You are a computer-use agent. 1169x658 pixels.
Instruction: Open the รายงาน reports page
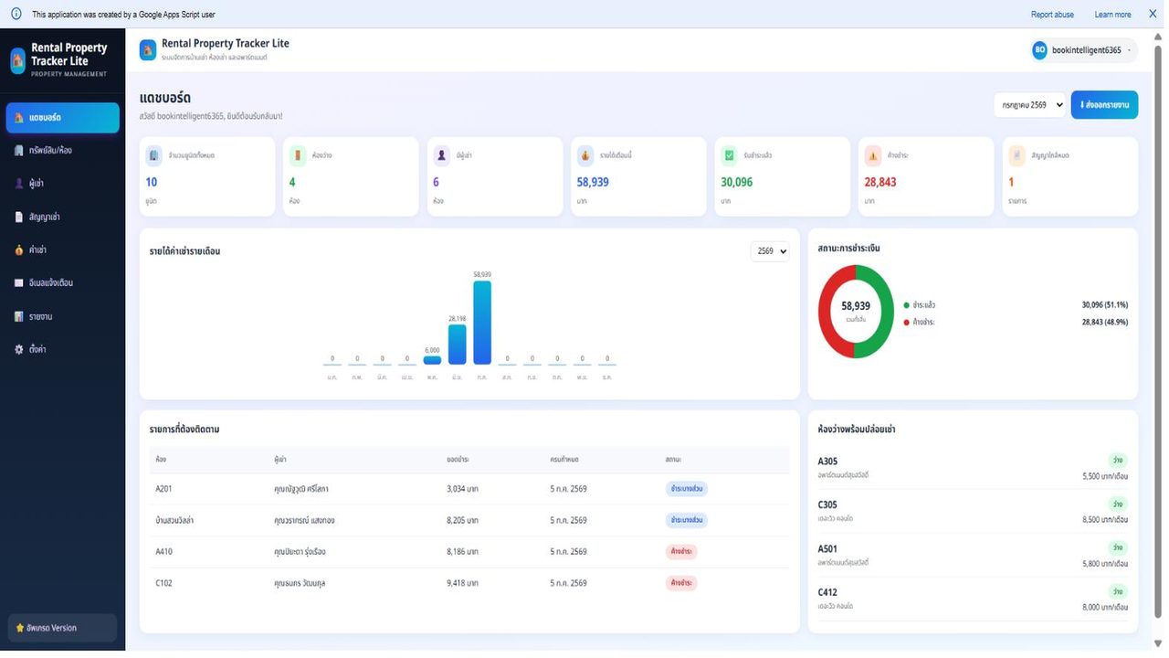tap(62, 316)
